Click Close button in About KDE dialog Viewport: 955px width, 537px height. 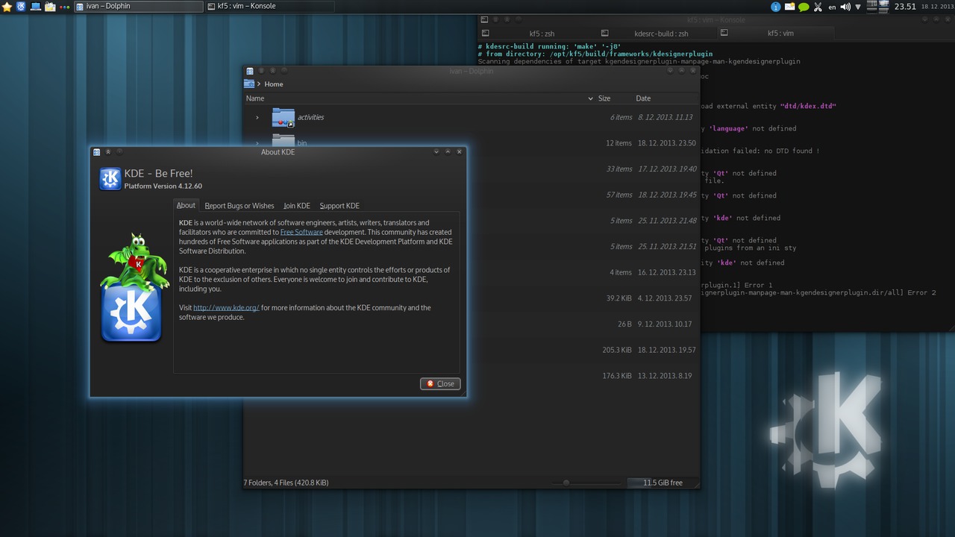(440, 383)
